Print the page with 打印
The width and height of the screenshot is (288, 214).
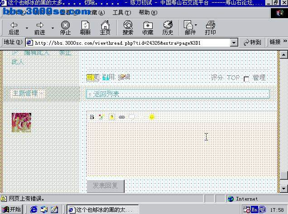point(210,28)
